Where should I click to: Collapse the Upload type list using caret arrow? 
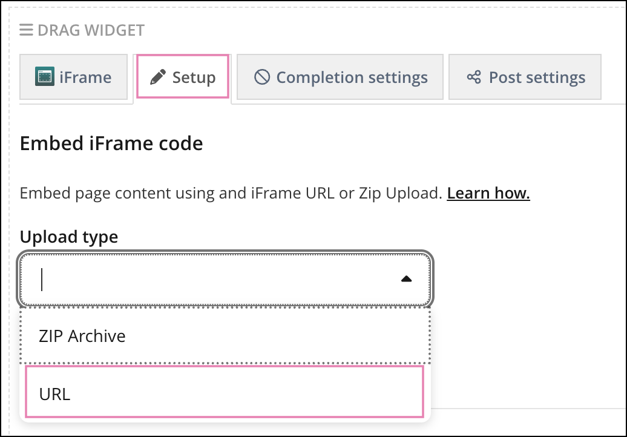[x=407, y=279]
